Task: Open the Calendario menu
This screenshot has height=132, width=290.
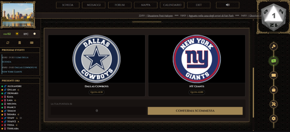Action: pos(172,5)
